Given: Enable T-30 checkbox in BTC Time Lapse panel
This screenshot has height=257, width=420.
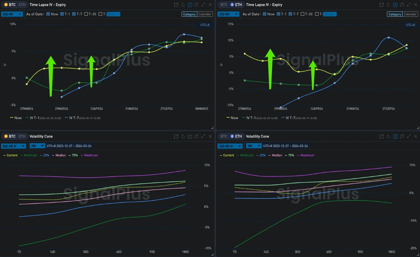Looking at the screenshot, I should point(86,14).
